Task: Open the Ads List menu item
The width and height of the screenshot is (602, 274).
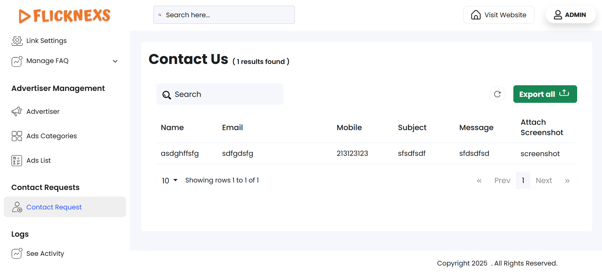Action: (39, 161)
